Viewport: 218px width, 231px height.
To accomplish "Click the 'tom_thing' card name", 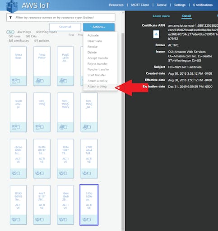I will click(x=42, y=102).
